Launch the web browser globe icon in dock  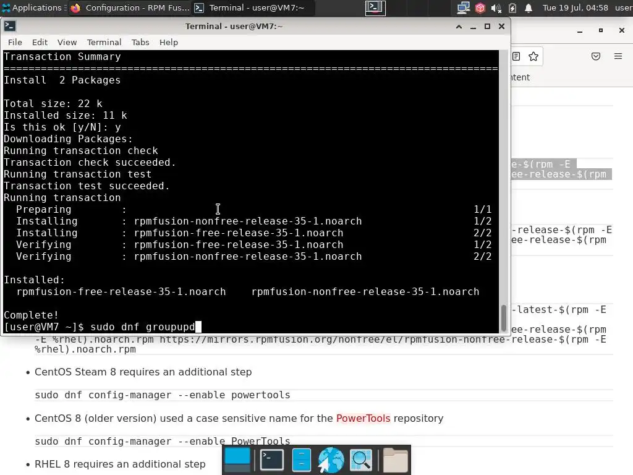pos(331,460)
